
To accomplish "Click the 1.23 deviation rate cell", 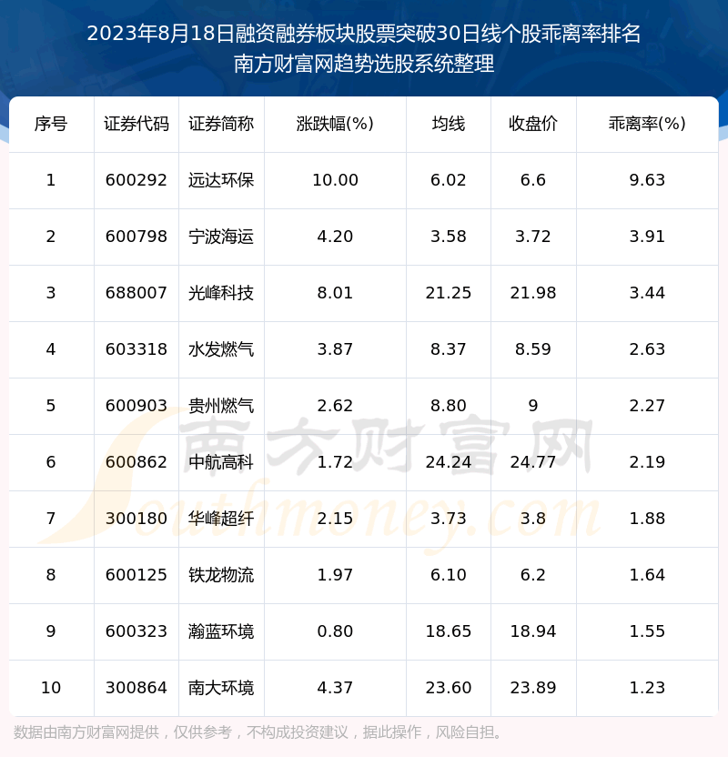I will point(647,689).
